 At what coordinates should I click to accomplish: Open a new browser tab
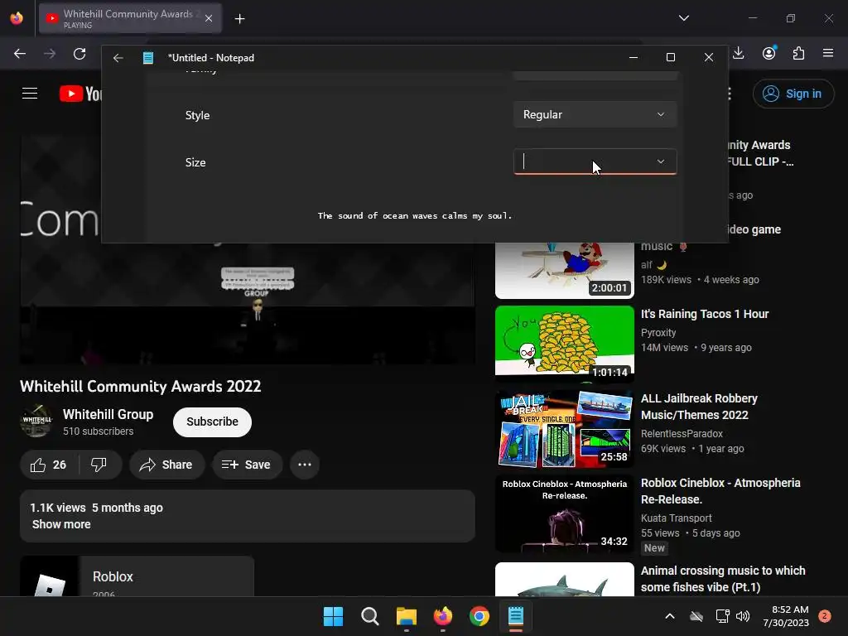(239, 19)
